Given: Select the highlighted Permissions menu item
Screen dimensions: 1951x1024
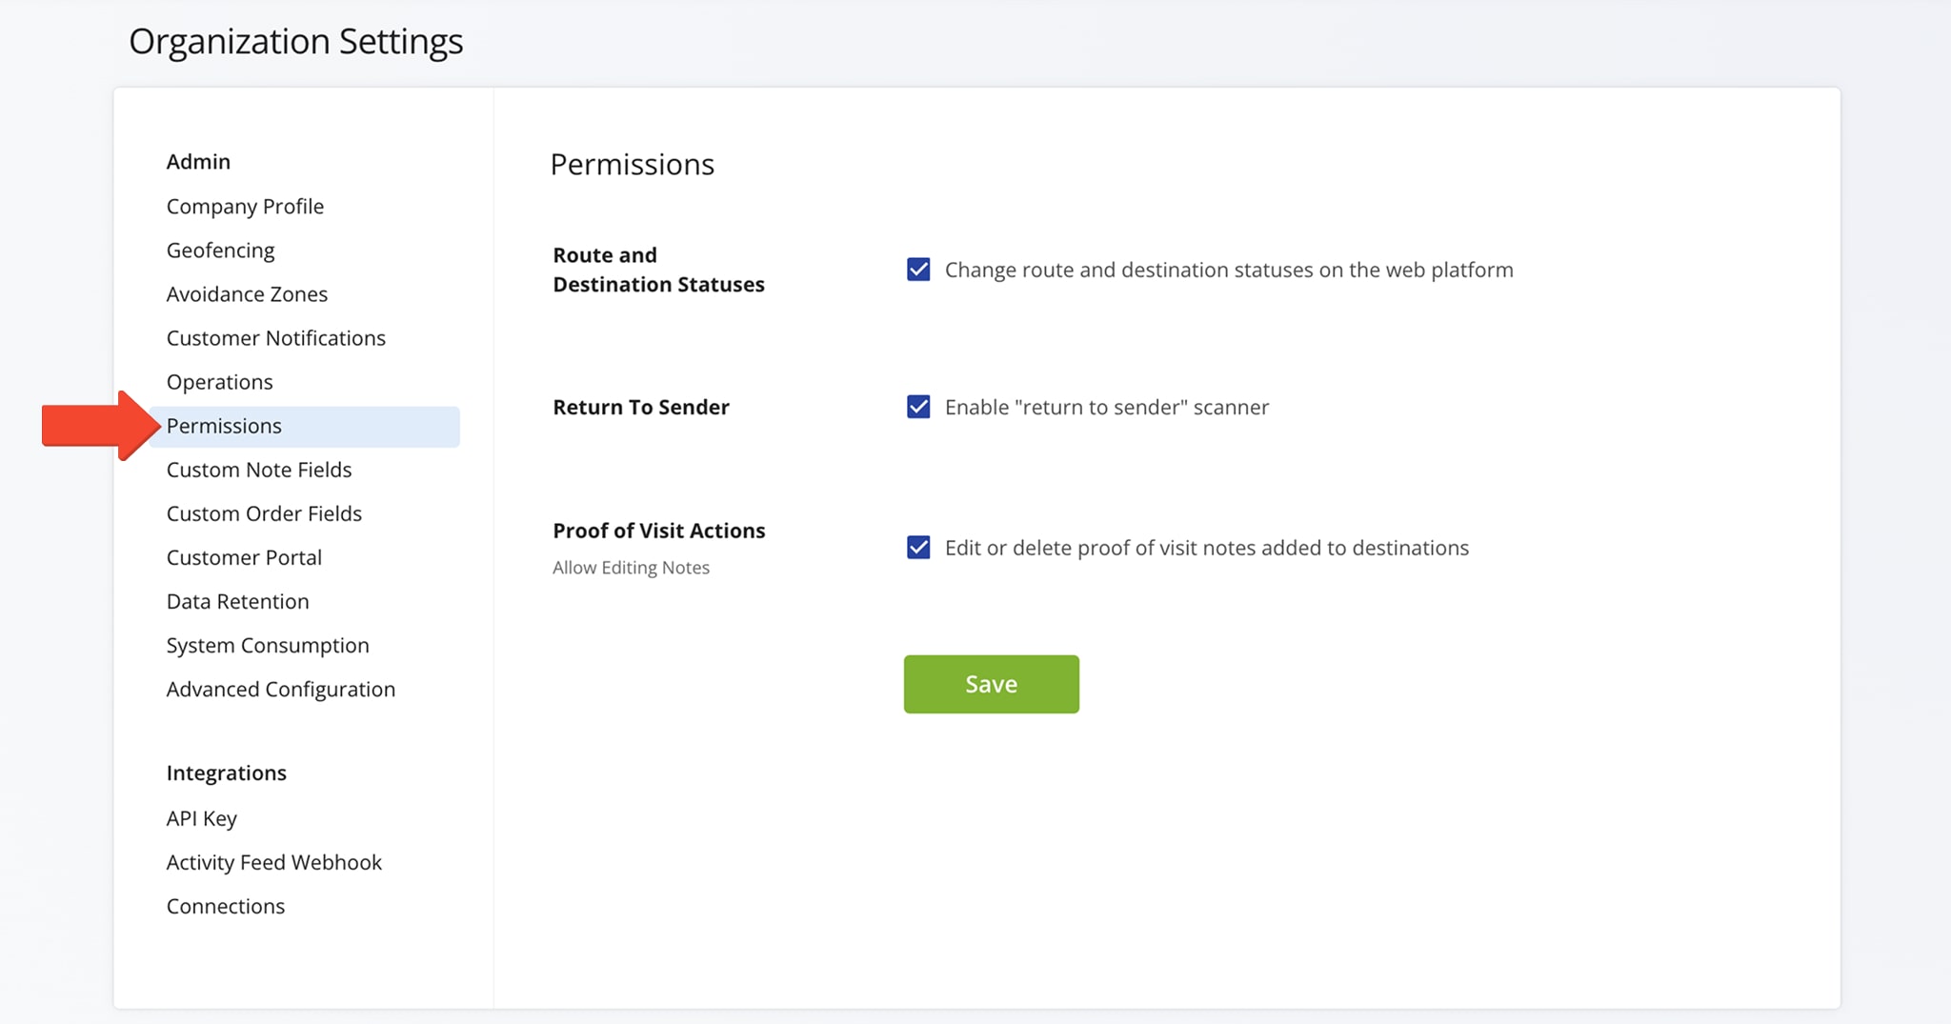Looking at the screenshot, I should pos(224,426).
